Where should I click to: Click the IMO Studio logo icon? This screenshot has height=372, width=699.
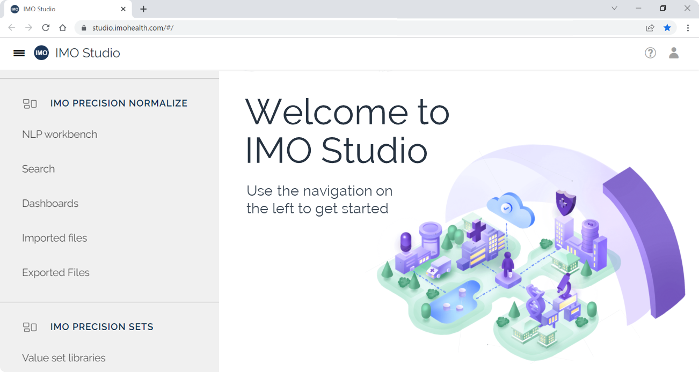(x=41, y=53)
